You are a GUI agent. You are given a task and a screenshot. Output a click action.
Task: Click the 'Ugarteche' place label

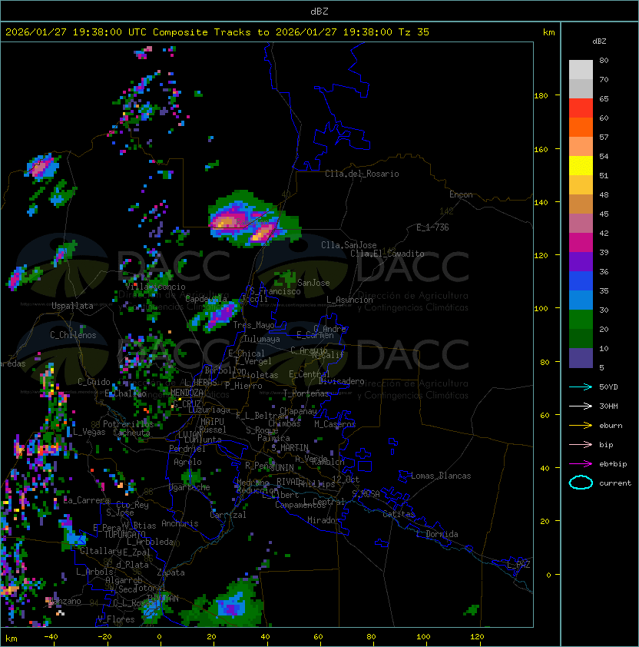pos(189,487)
